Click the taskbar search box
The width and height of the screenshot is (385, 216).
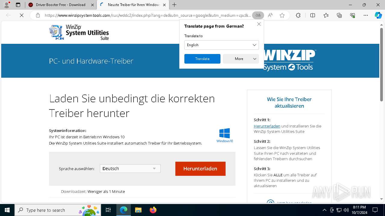coord(58,210)
